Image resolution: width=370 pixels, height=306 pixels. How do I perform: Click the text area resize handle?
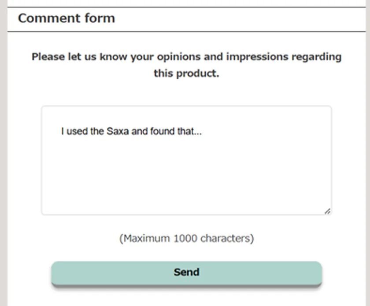pos(327,211)
